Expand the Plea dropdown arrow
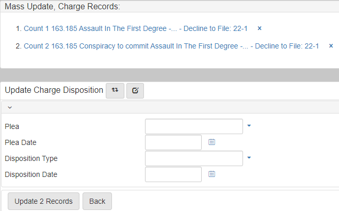This screenshot has height=211, width=339. coord(249,126)
